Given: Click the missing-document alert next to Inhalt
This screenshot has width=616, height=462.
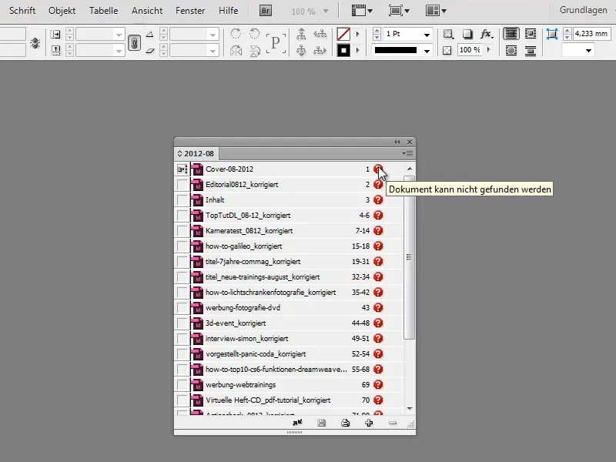Looking at the screenshot, I should pos(377,200).
